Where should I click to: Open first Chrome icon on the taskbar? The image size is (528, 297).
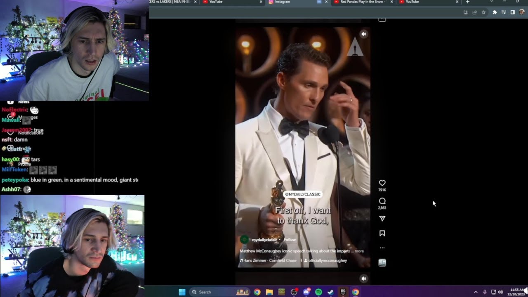[x=257, y=292]
